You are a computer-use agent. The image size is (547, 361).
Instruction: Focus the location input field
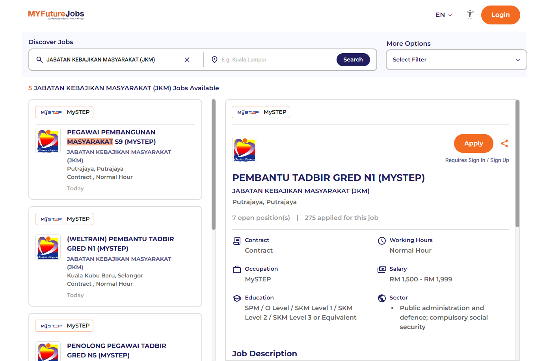tap(276, 60)
